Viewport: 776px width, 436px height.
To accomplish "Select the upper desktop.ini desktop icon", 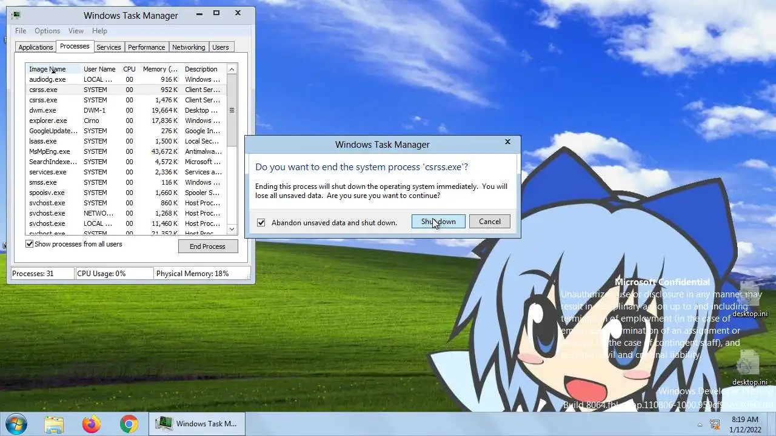I will pyautogui.click(x=749, y=300).
